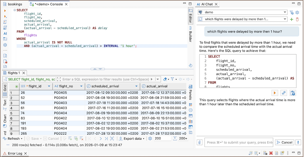This screenshot has height=157, width=304.
Task: Jump to the last row of results
Action: click(106, 138)
